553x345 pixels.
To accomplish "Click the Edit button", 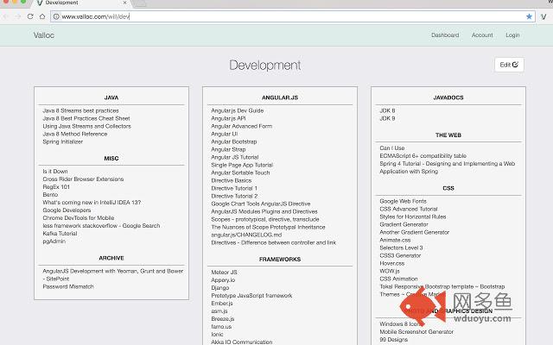I will 509,65.
